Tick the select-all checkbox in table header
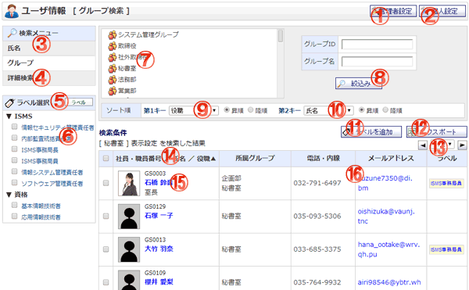 [106, 158]
